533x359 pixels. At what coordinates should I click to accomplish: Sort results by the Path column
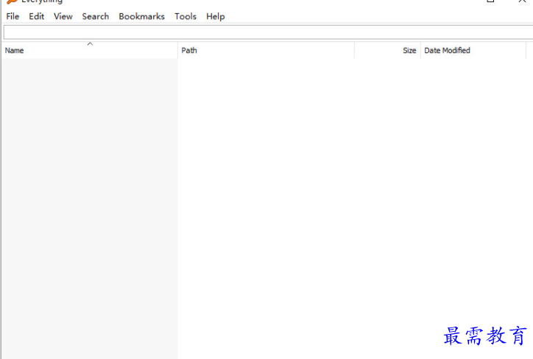[x=266, y=50]
